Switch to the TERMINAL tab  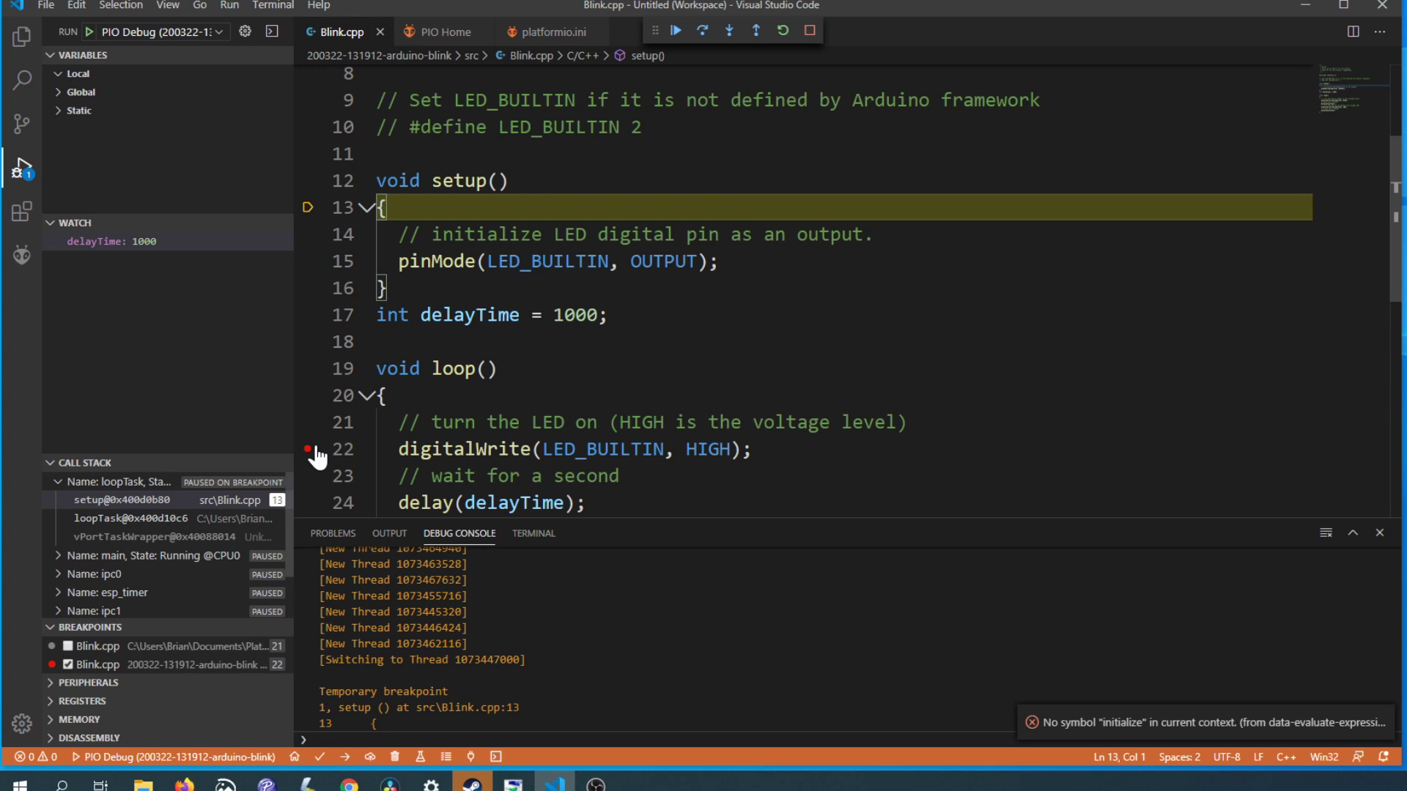pos(533,533)
